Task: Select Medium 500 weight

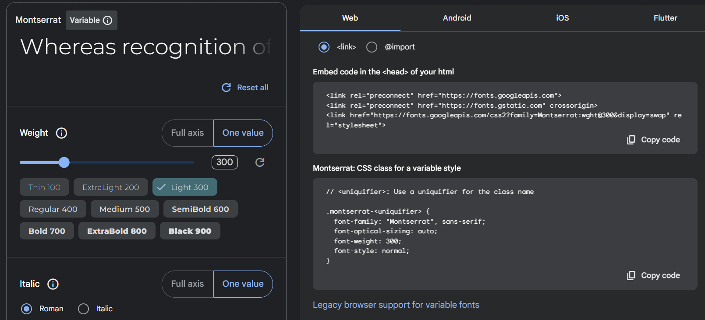Action: [x=125, y=209]
